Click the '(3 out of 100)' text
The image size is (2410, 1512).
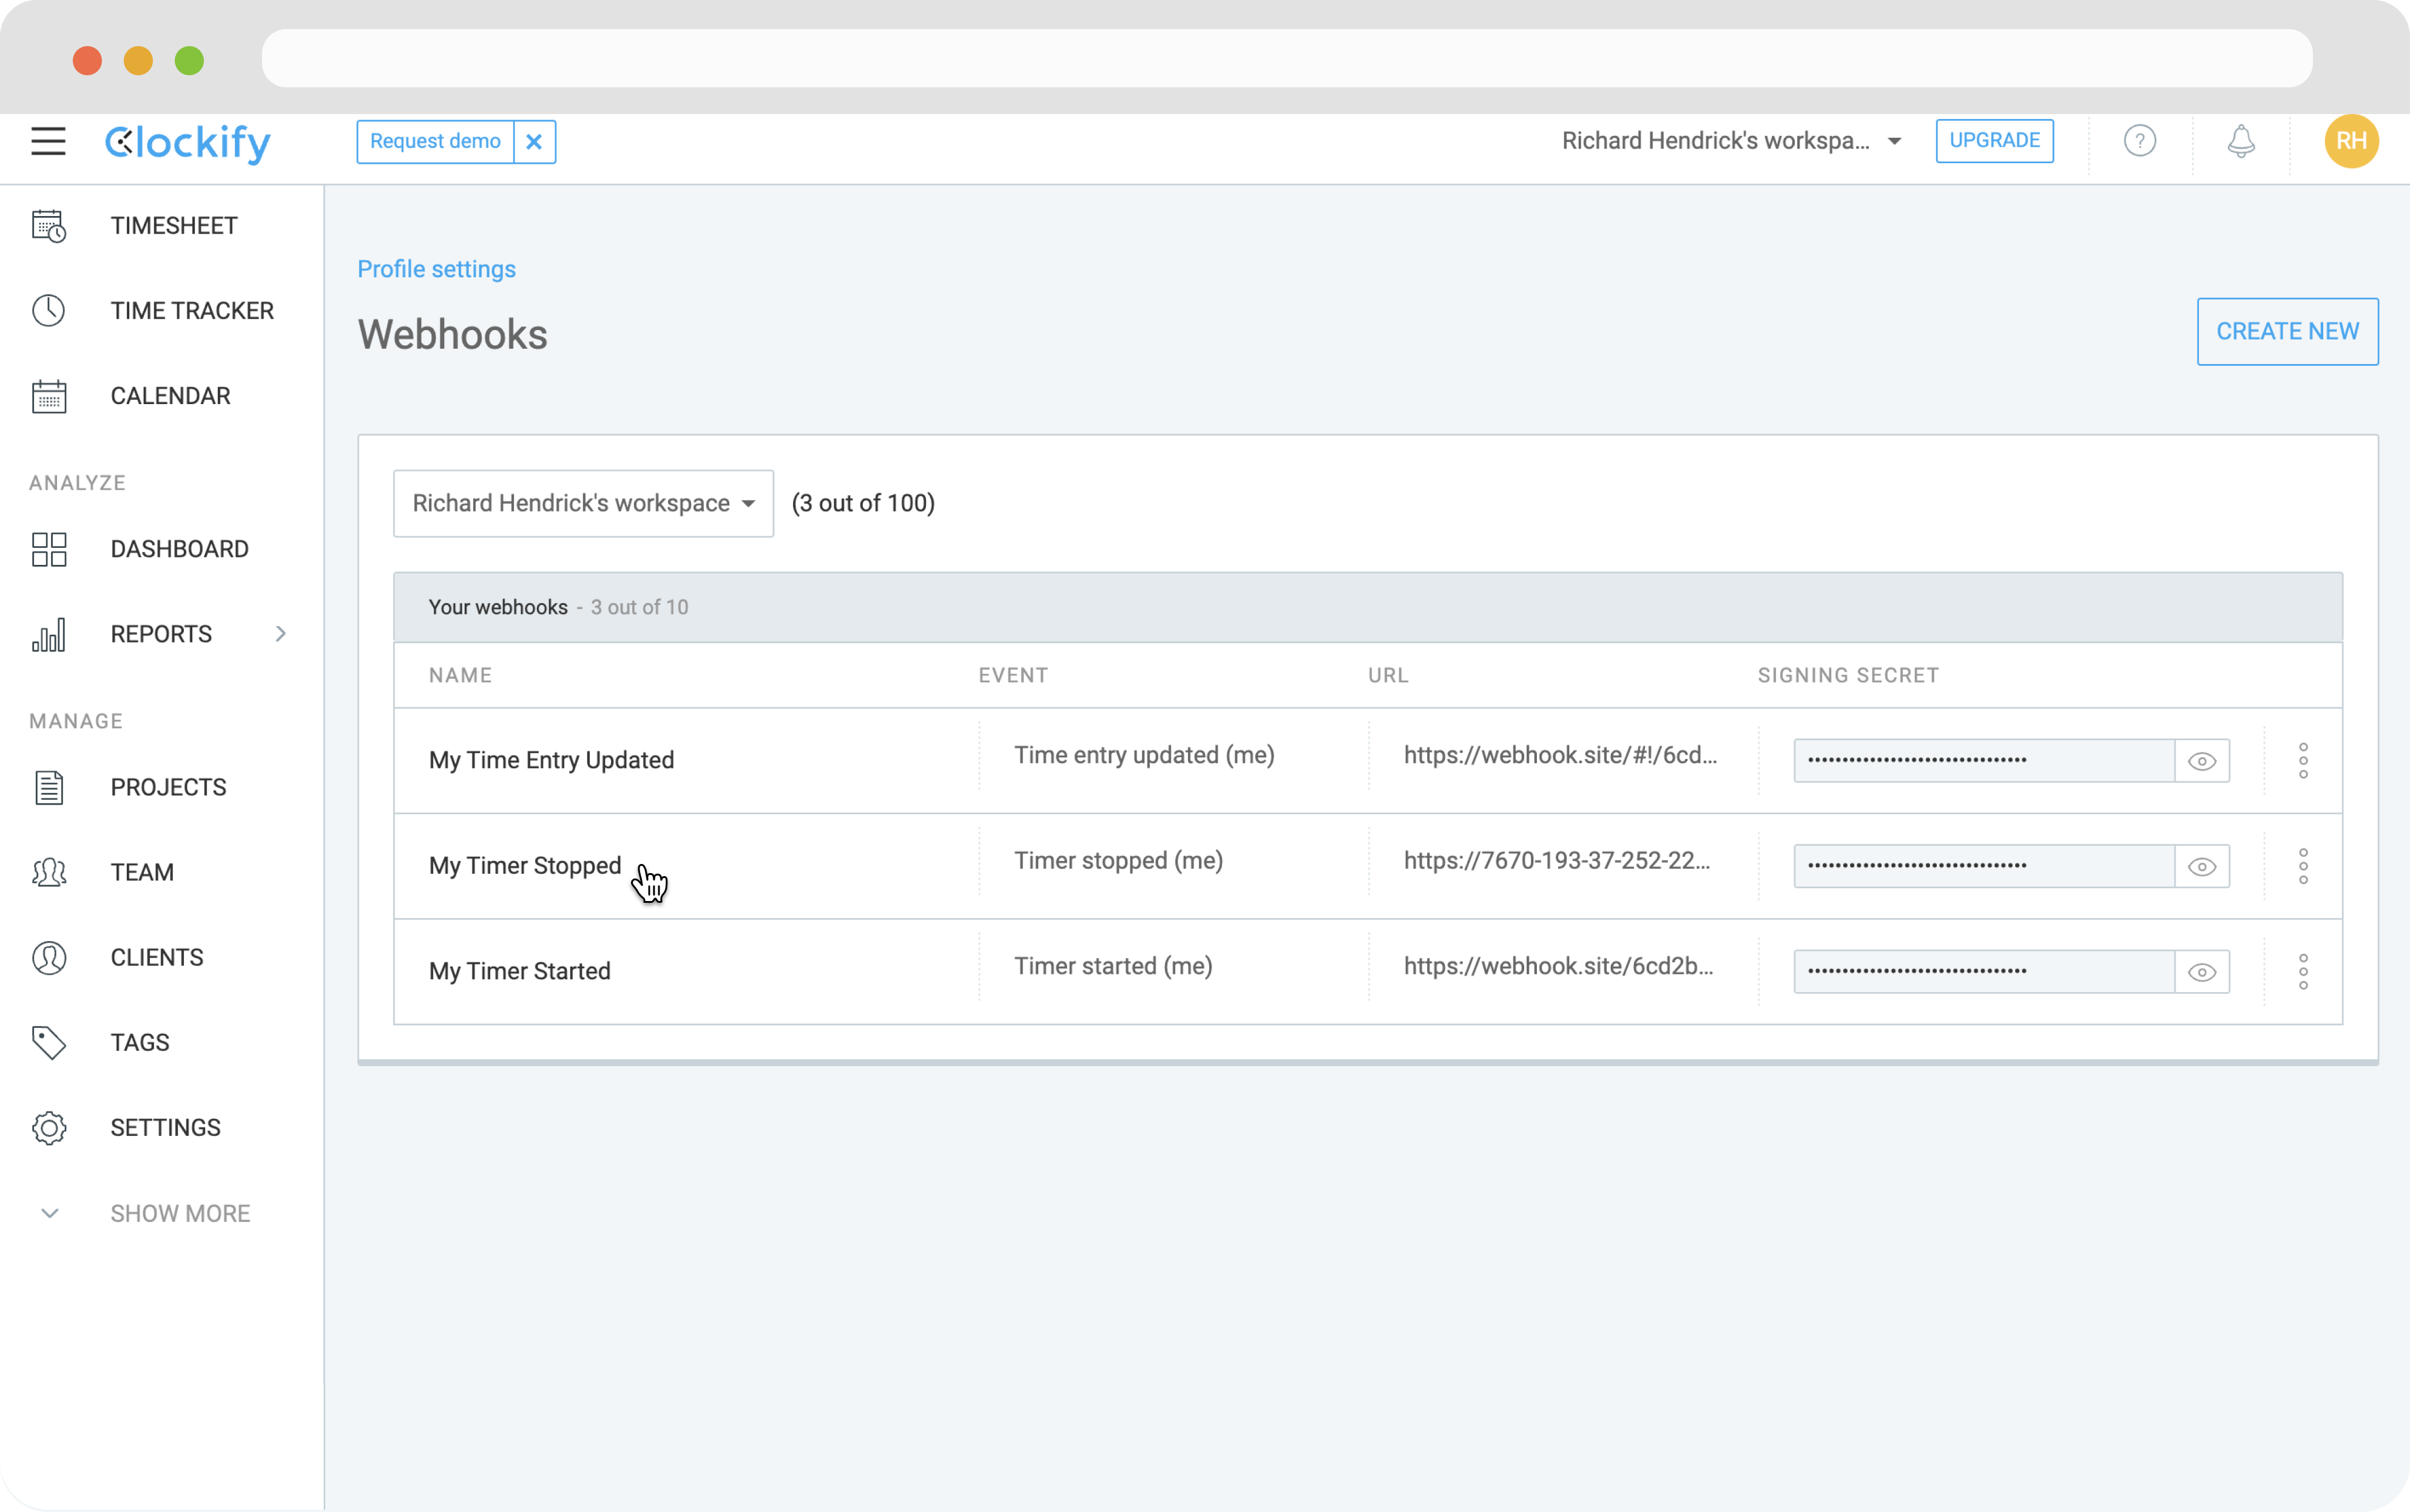click(x=863, y=503)
